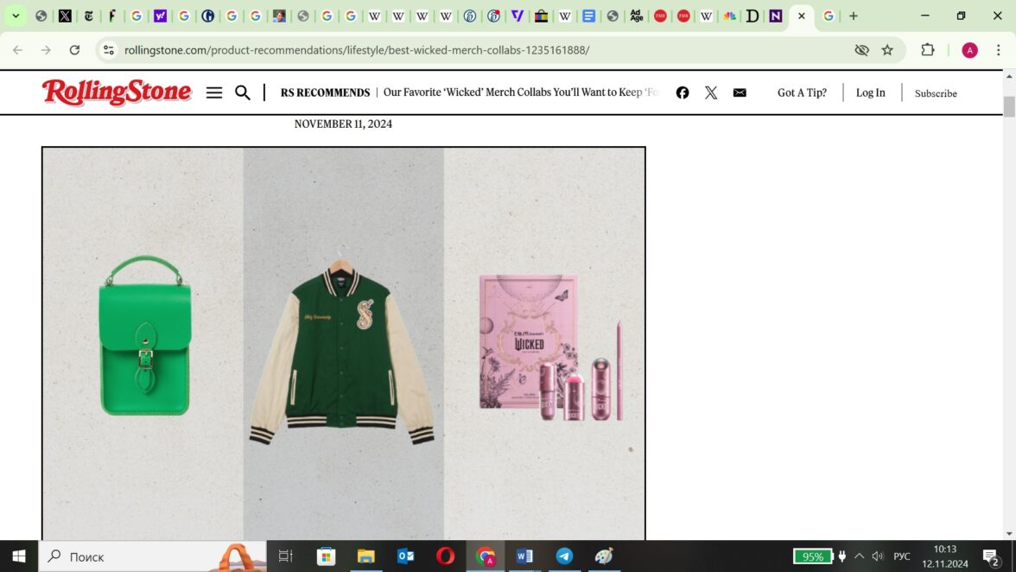Switch to the Google Docs tab

588,16
